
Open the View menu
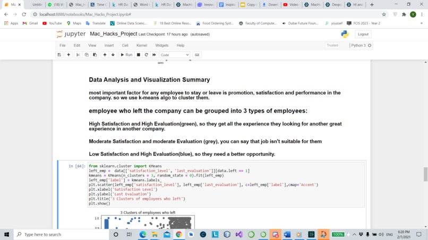click(x=92, y=46)
